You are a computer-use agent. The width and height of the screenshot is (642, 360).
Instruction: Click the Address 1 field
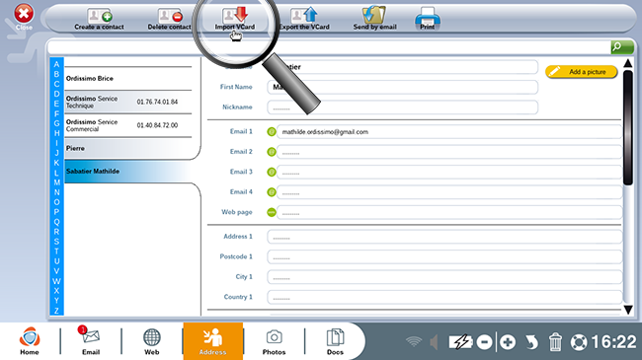(444, 237)
